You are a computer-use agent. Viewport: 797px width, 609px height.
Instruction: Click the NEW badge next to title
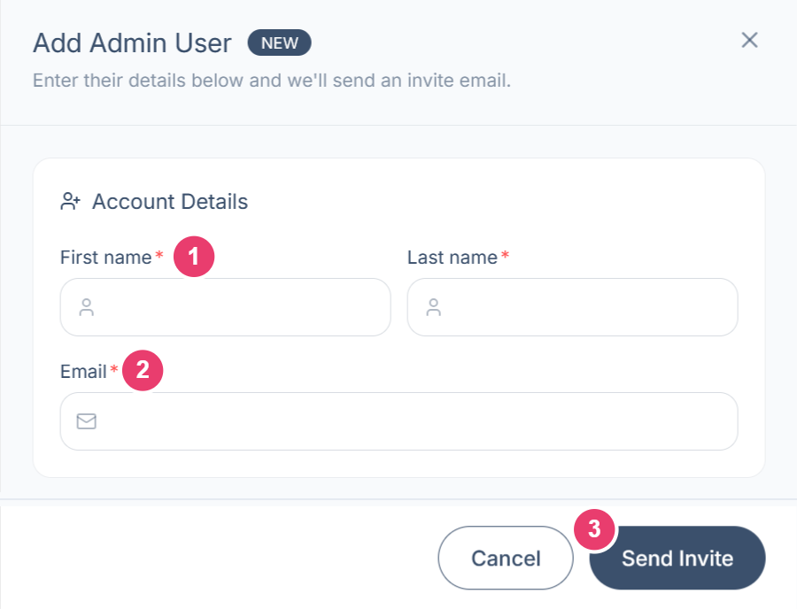pos(280,42)
